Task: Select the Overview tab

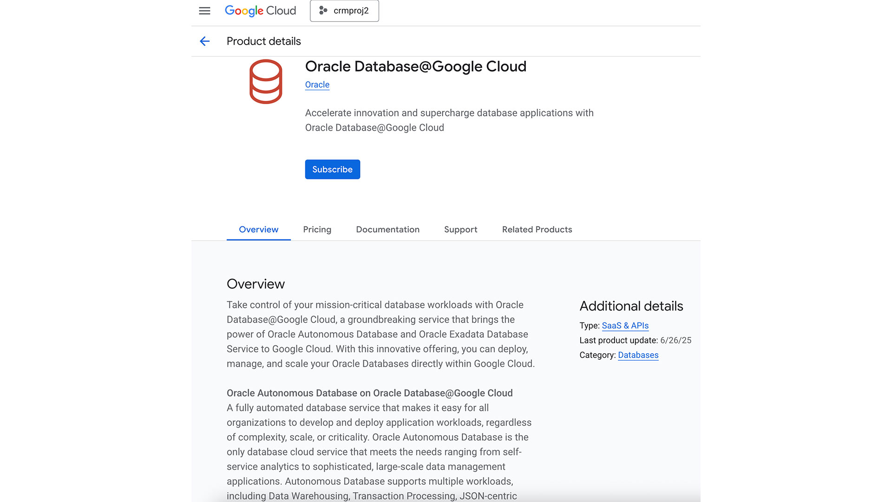Action: [258, 229]
